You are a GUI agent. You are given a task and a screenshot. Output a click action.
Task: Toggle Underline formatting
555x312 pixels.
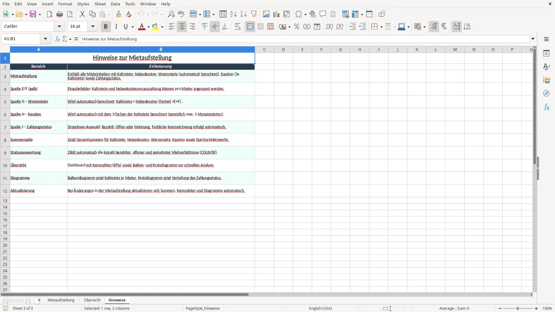(x=125, y=27)
